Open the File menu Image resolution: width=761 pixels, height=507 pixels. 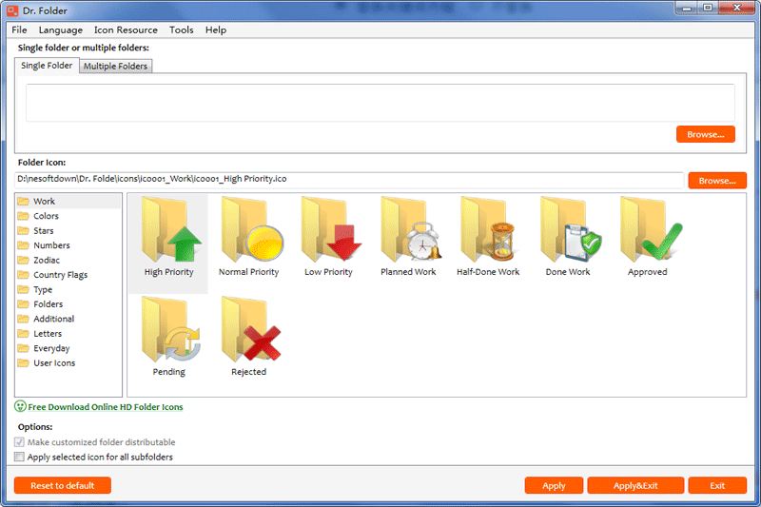point(19,30)
